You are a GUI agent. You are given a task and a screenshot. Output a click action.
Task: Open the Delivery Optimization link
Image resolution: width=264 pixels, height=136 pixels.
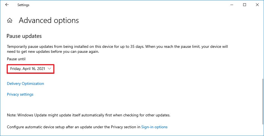25,83
